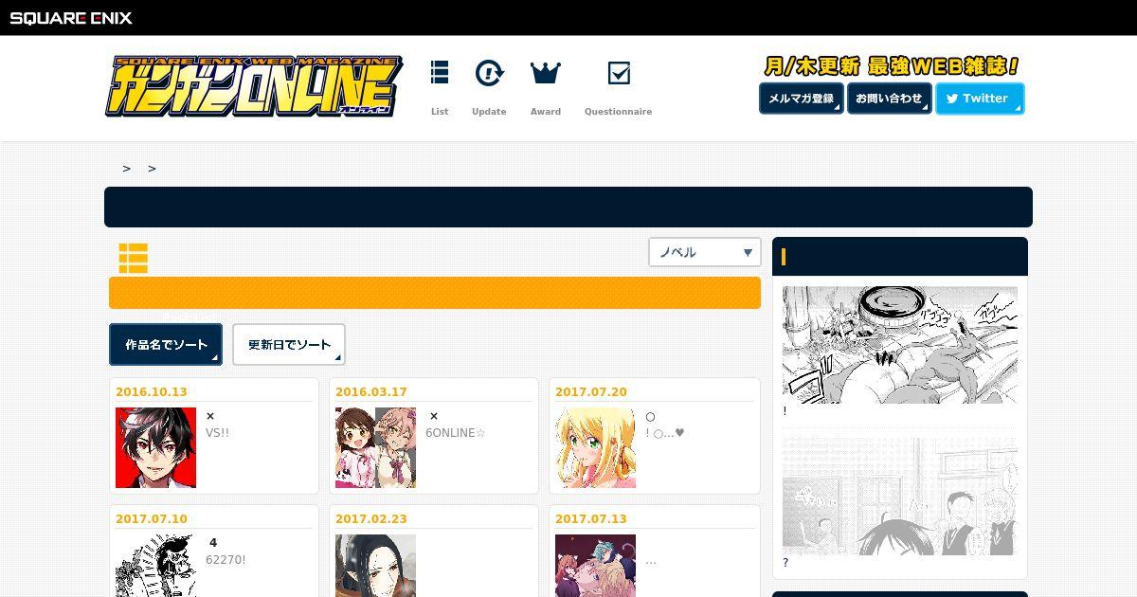Click the Gangan ONLINE magazine logo

[253, 86]
